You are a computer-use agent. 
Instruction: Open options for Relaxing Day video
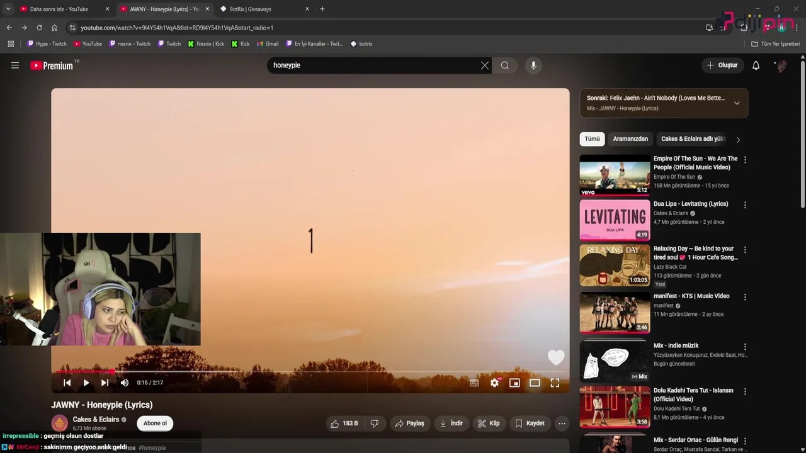[x=745, y=250]
